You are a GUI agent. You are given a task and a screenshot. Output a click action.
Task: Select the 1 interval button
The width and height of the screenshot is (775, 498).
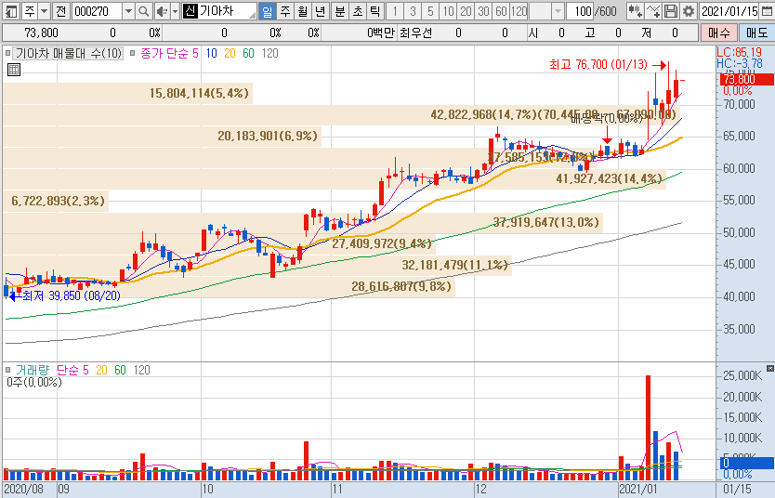point(394,11)
